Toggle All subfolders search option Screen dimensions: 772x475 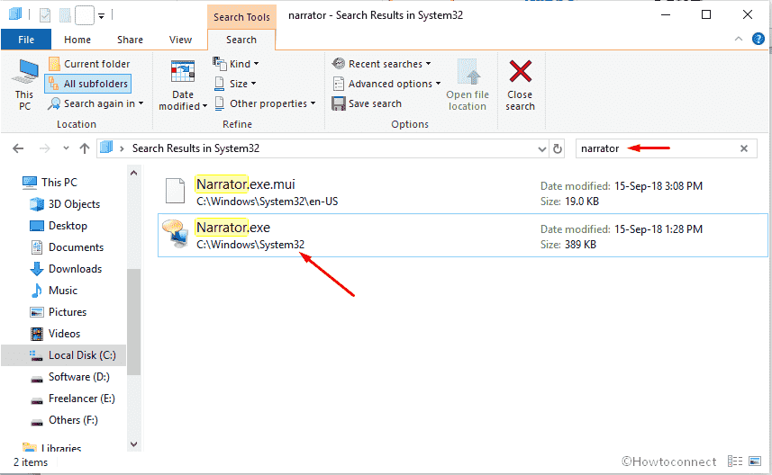pyautogui.click(x=88, y=84)
